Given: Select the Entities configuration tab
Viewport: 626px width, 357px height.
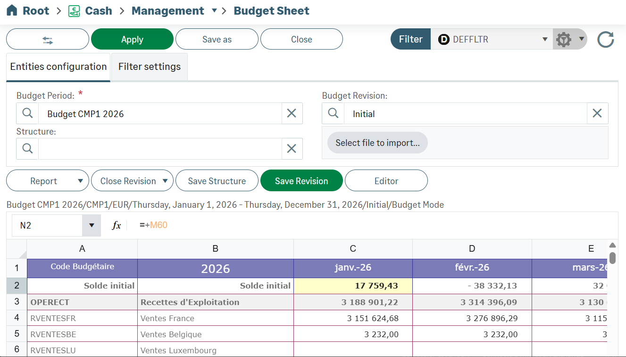Looking at the screenshot, I should point(58,67).
